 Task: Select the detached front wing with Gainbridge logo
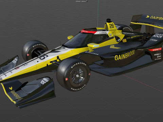tap(28, 92)
